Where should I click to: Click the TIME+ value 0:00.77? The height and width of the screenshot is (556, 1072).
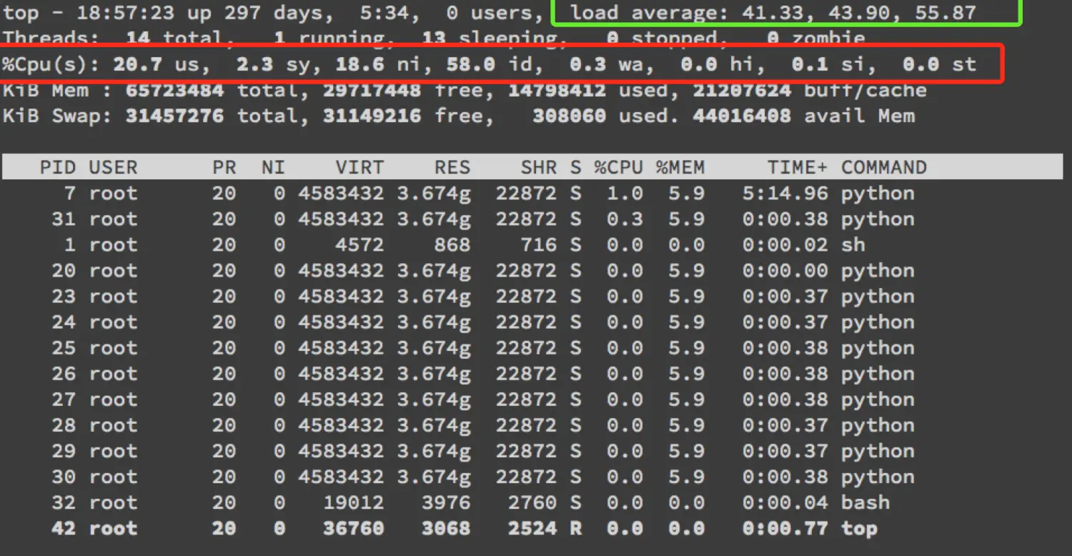click(785, 528)
